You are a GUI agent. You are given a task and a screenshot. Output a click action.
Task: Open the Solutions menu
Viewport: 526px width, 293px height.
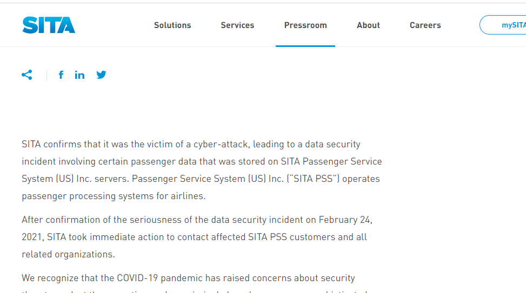pyautogui.click(x=172, y=25)
